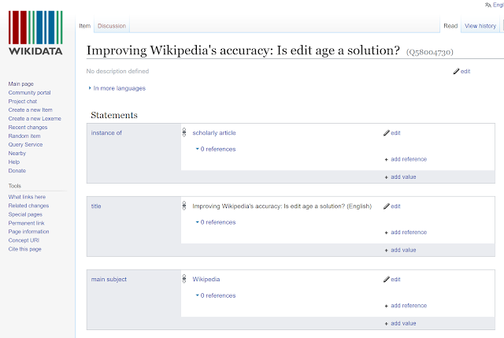Open the Wikipedia main subject link
This screenshot has height=338, width=504.
click(206, 279)
